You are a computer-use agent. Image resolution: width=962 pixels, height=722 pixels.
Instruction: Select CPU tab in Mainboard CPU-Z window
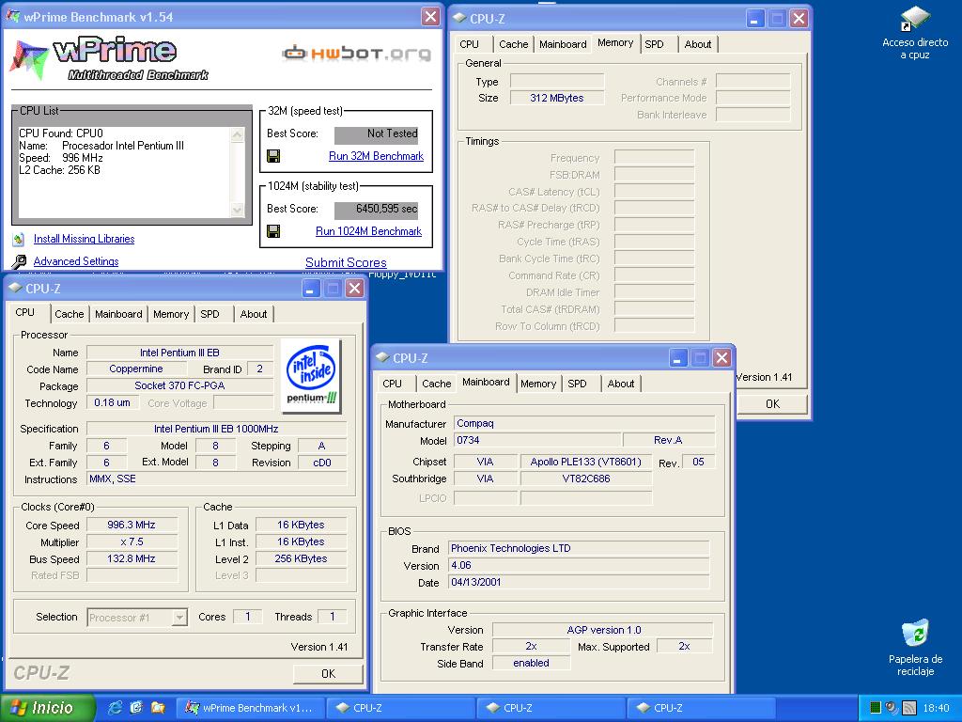(393, 384)
